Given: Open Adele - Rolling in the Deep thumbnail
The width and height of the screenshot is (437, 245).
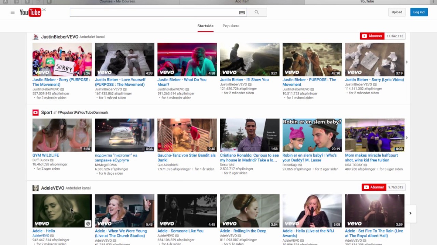Looking at the screenshot, I should 250,211.
